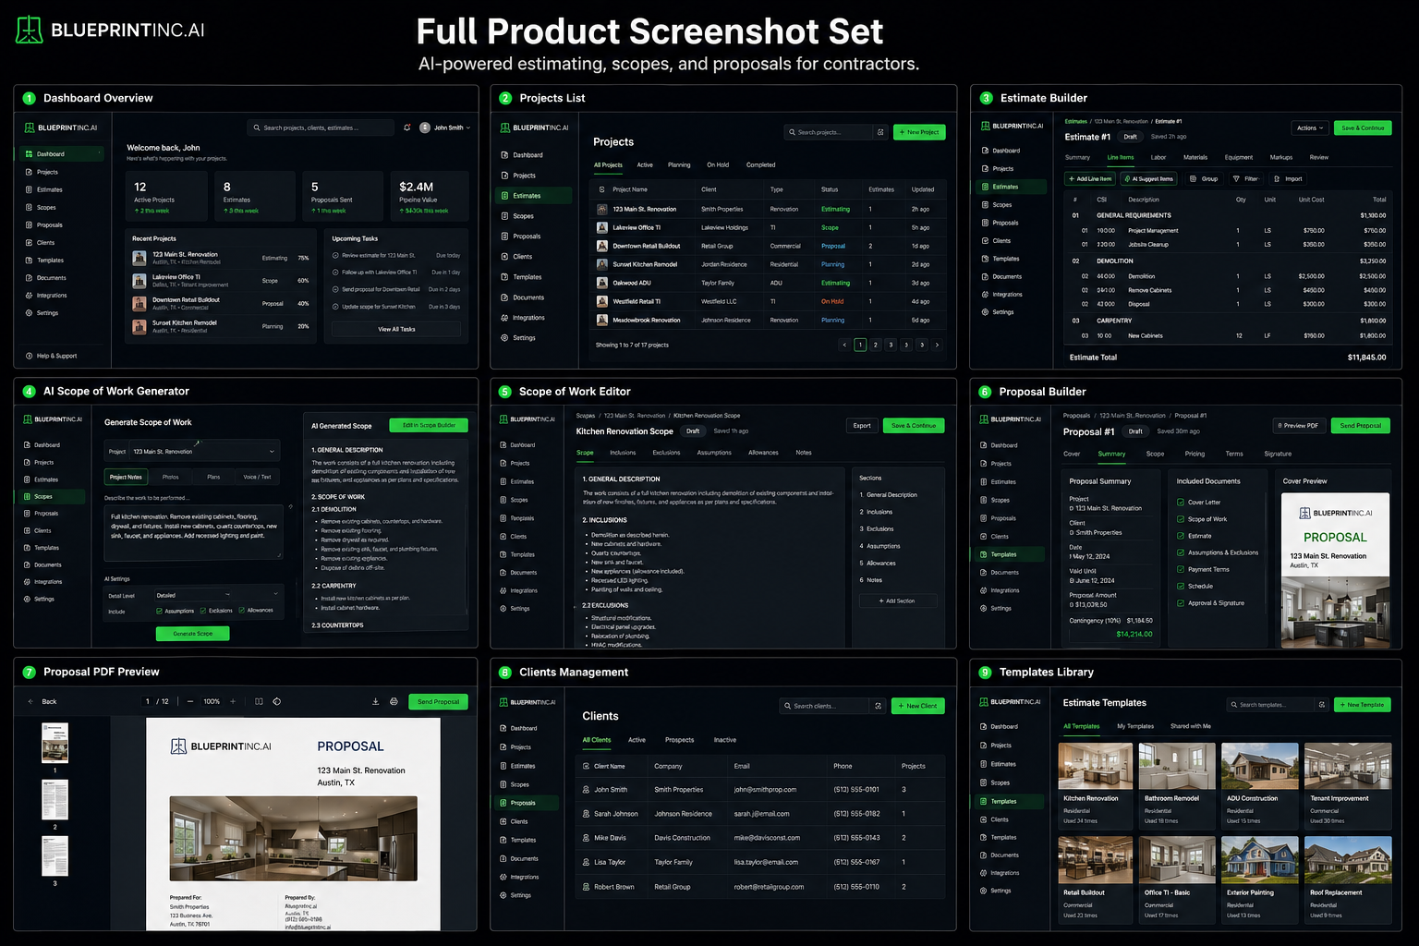Screen dimensions: 1419x946
Task: Open the Inclusions tab in Scope of Work Editor
Action: 623,453
